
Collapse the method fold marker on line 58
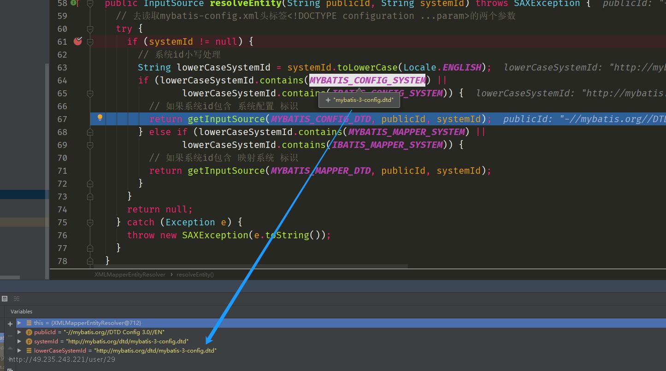pyautogui.click(x=90, y=3)
